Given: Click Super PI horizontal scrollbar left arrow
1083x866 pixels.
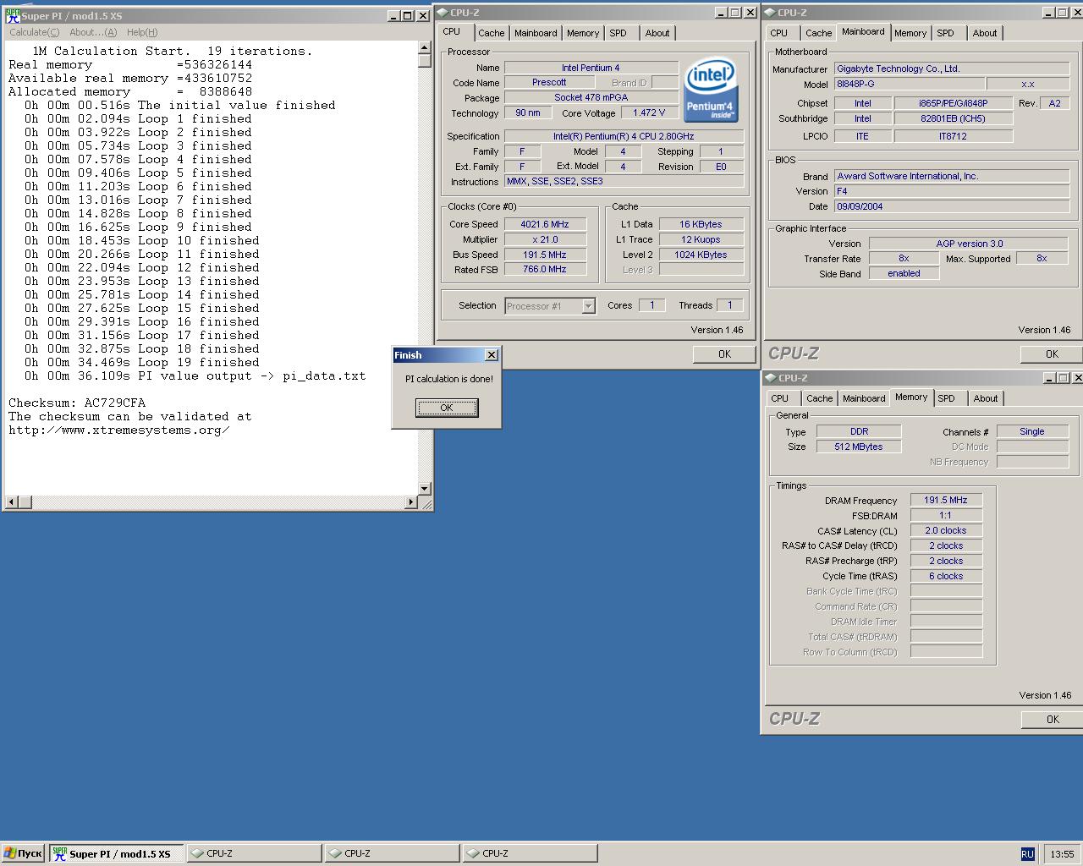Looking at the screenshot, I should point(11,502).
